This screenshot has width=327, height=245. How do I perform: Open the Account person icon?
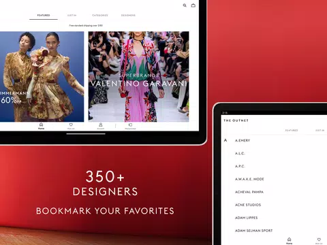(101, 126)
